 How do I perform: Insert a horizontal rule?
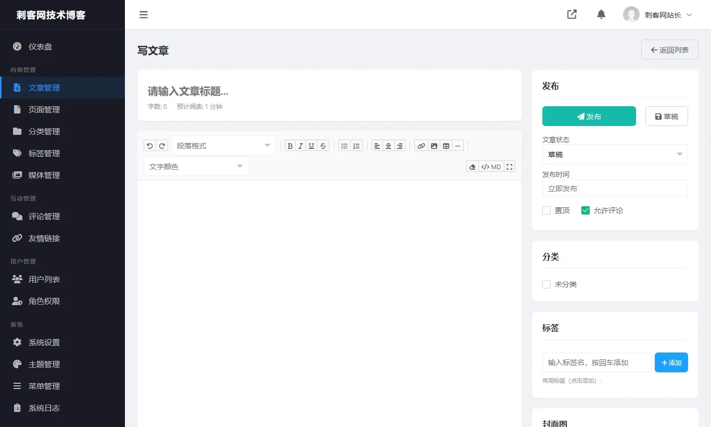[458, 146]
